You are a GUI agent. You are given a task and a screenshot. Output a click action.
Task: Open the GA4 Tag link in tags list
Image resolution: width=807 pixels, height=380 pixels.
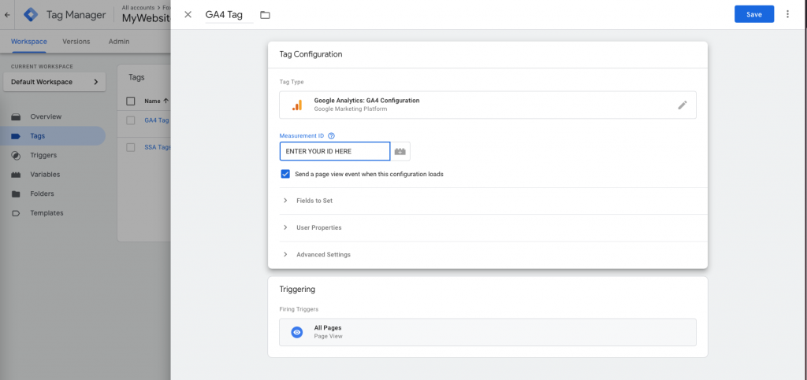[x=157, y=120]
